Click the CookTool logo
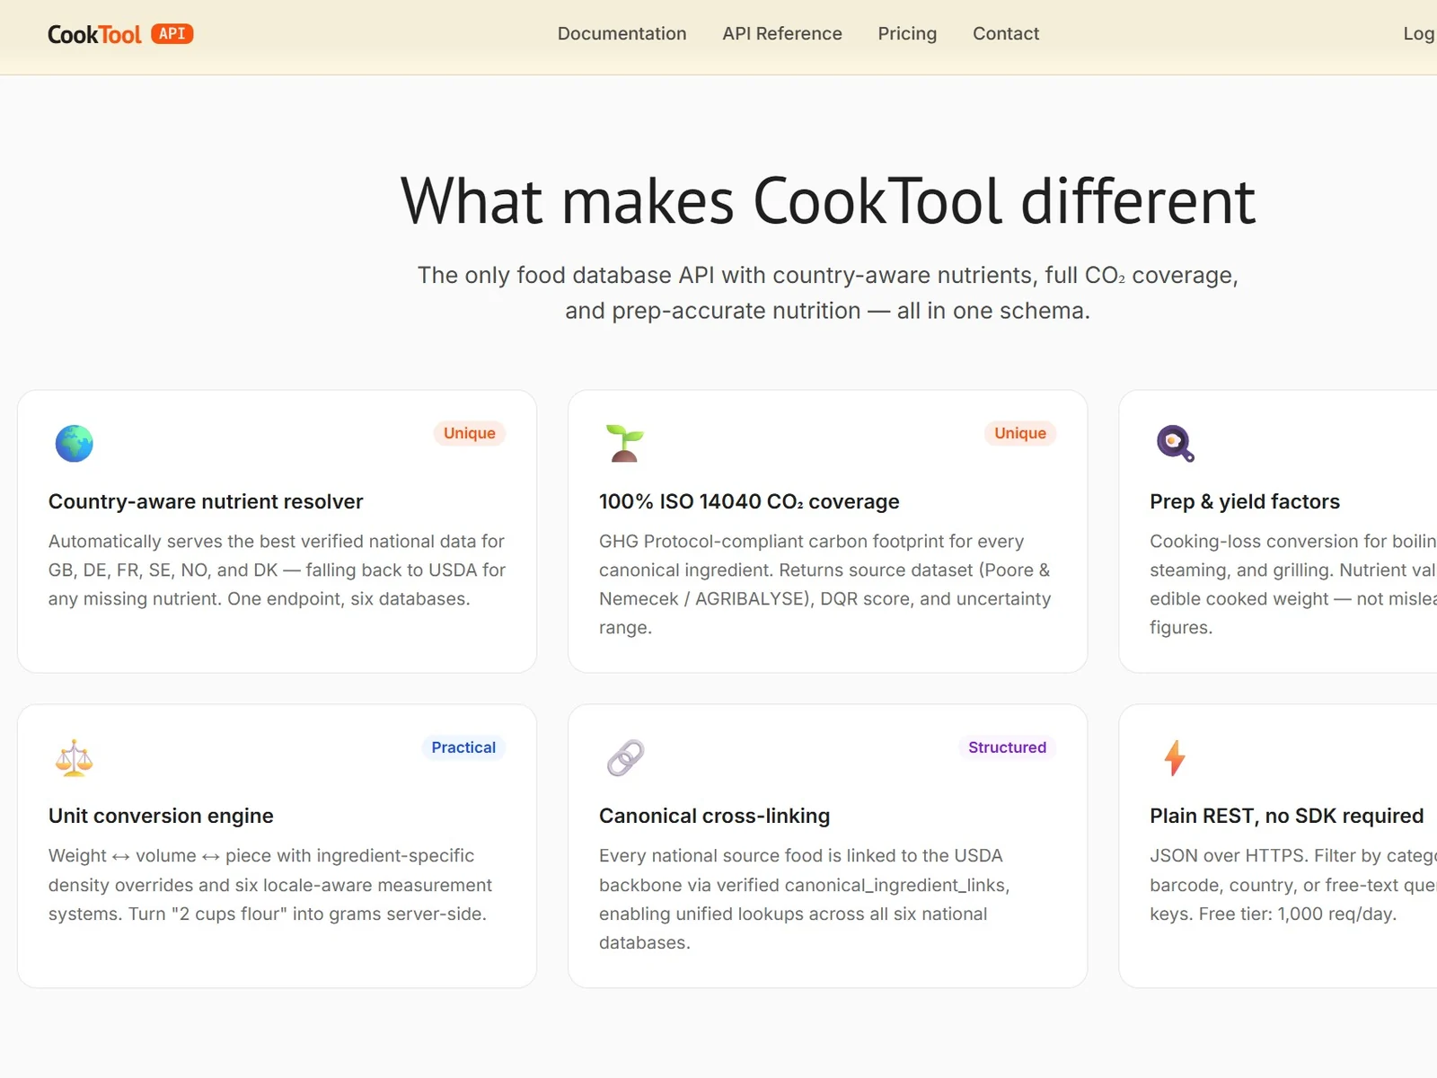This screenshot has height=1078, width=1437. pyautogui.click(x=94, y=34)
